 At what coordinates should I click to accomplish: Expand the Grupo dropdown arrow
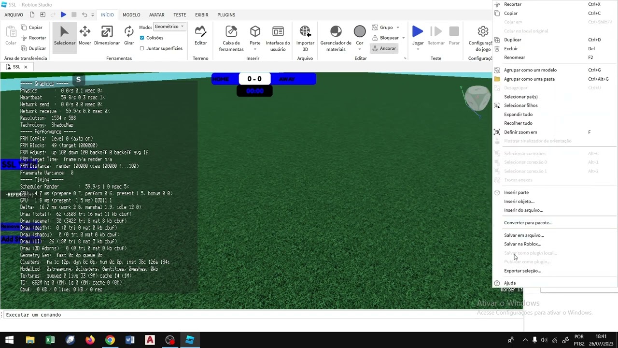(x=398, y=28)
